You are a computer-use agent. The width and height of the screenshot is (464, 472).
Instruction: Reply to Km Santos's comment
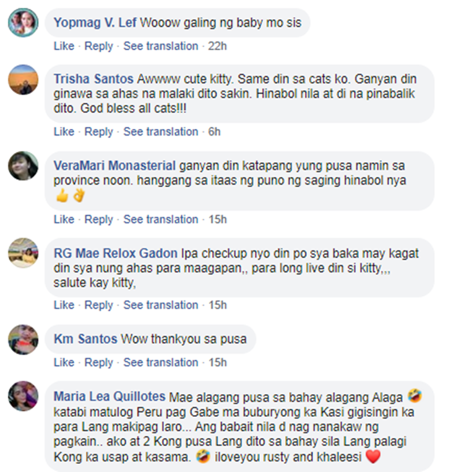pos(98,362)
